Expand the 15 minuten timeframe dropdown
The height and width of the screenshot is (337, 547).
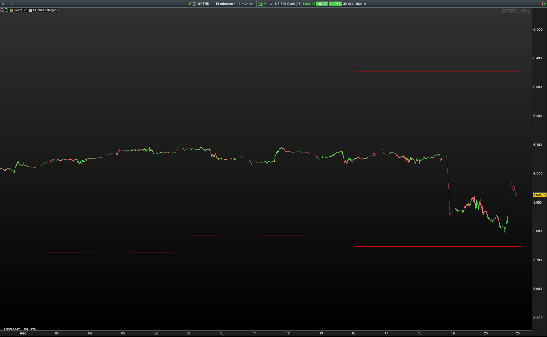point(226,4)
